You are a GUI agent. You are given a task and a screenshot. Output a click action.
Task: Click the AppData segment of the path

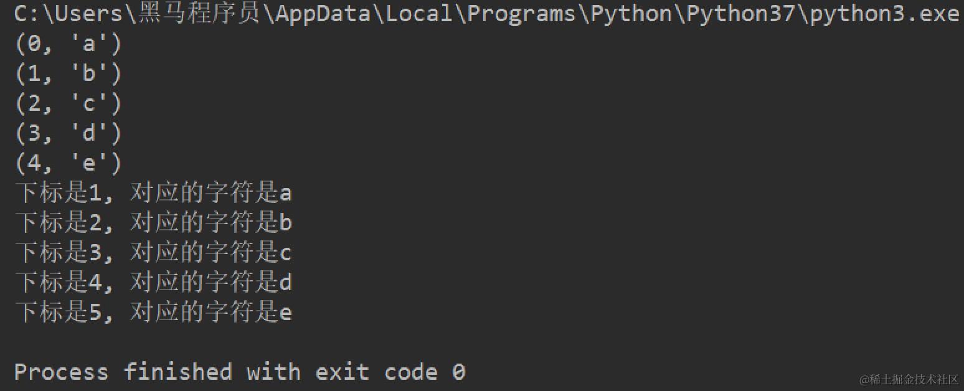[x=323, y=14]
